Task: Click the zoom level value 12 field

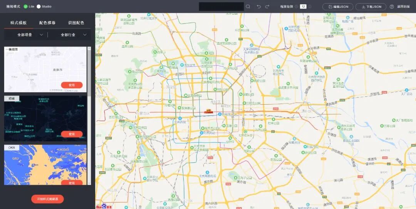Action: click(303, 7)
